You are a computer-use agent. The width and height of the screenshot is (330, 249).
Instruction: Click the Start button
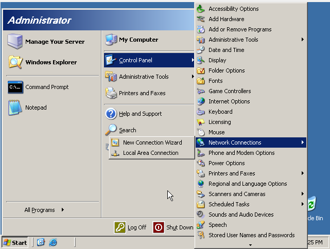coord(15,242)
